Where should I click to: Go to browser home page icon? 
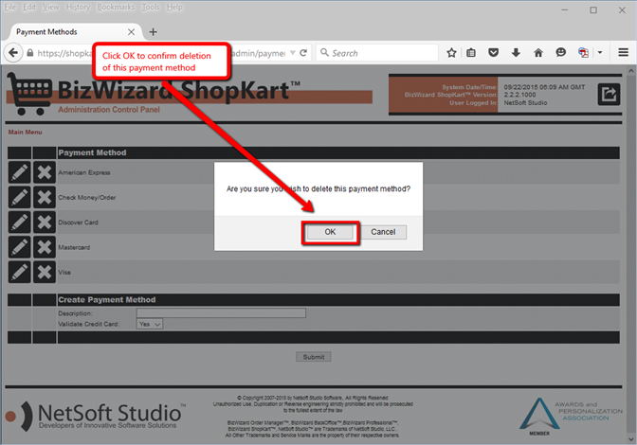pyautogui.click(x=538, y=53)
